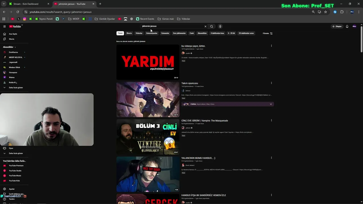363x204 pixels.
Task: Click 'jahrein jansuo' did-you-mean suggestion
Action: 140,41
